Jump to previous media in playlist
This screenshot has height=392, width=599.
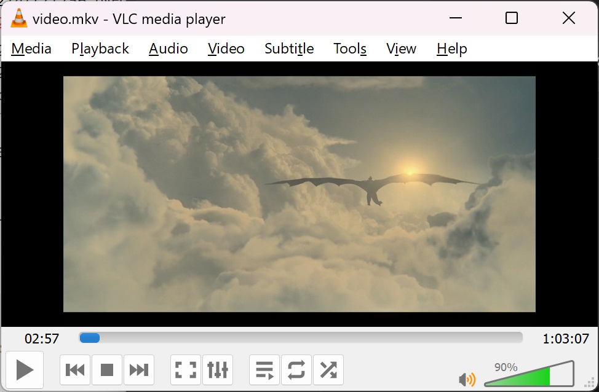[x=75, y=370]
